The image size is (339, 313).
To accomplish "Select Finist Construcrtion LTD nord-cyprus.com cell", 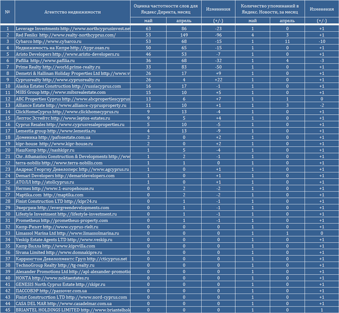I will pyautogui.click(x=73, y=297).
